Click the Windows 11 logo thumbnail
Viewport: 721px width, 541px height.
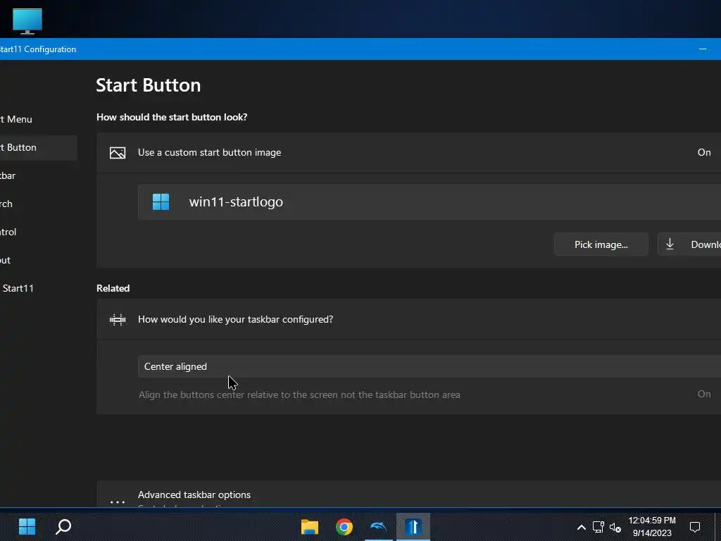coord(161,202)
